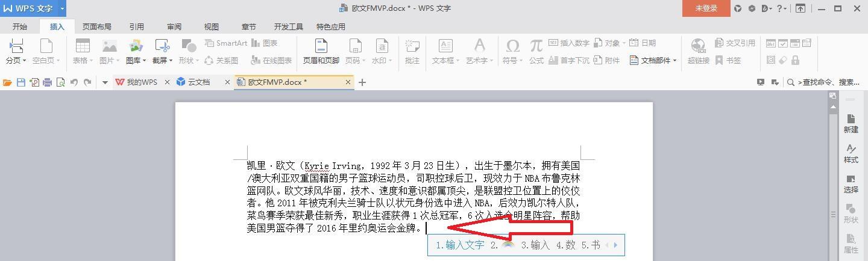Open 页眉和页脚 header and footer
The image size is (868, 261).
(321, 52)
